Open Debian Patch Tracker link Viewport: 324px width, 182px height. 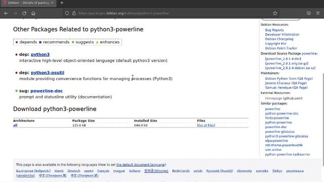[x=281, y=49]
